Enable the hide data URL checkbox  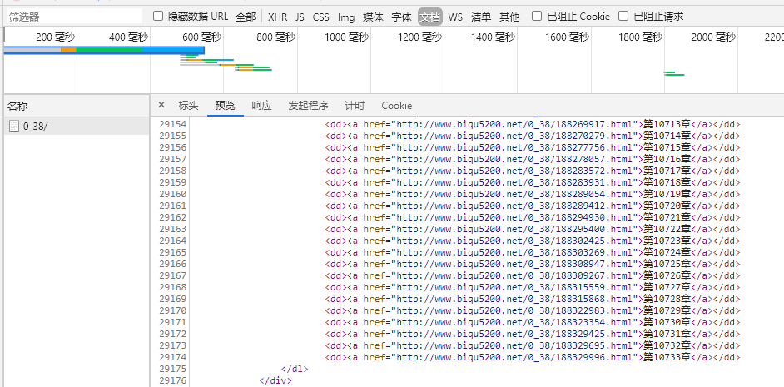(158, 17)
